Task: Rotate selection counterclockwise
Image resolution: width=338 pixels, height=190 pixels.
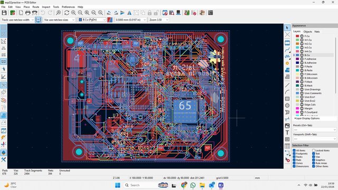Action: (x=109, y=13)
